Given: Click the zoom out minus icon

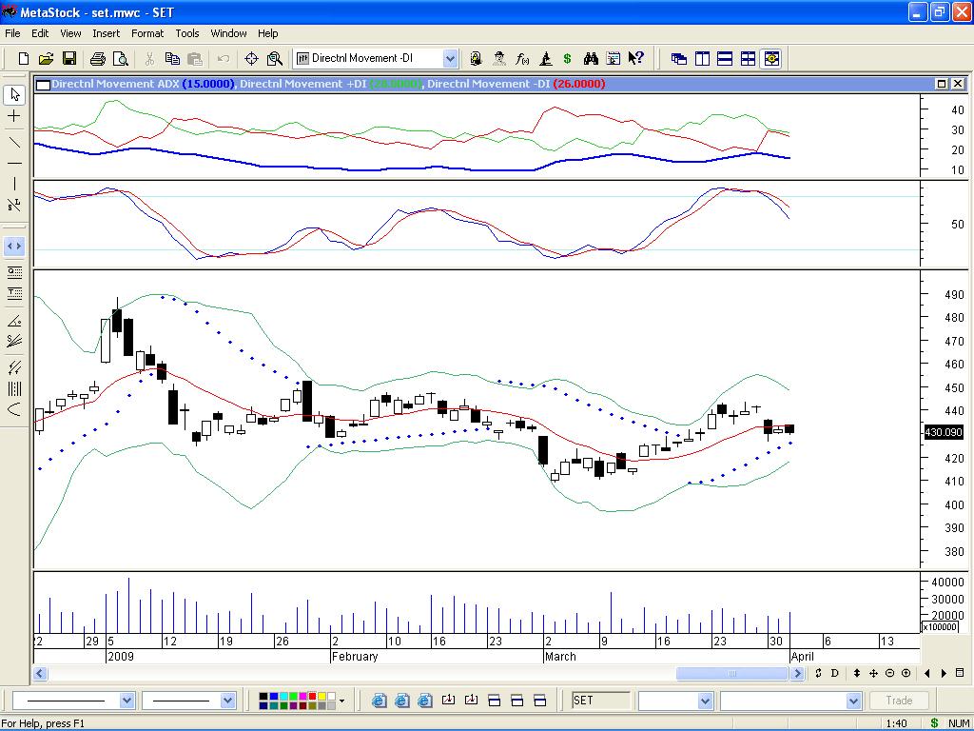Looking at the screenshot, I should [889, 673].
